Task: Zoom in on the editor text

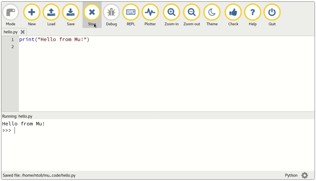Action: tap(171, 12)
